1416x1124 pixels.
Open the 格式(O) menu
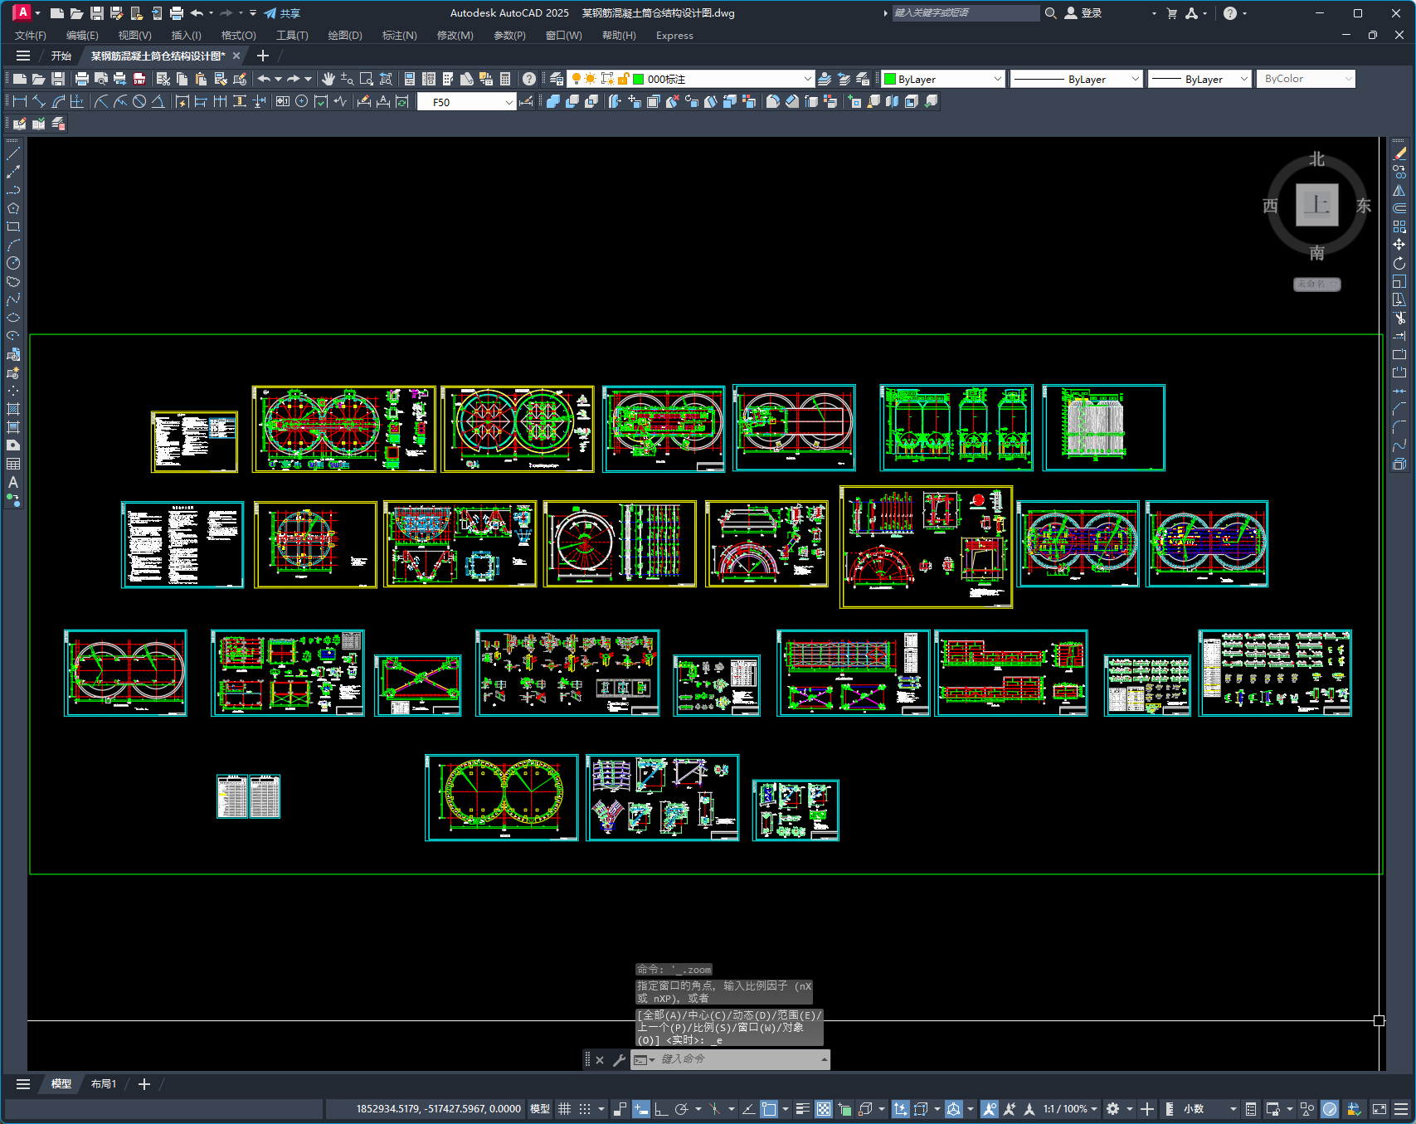(238, 35)
